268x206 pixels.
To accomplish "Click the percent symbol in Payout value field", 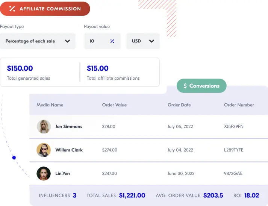I will click(112, 41).
